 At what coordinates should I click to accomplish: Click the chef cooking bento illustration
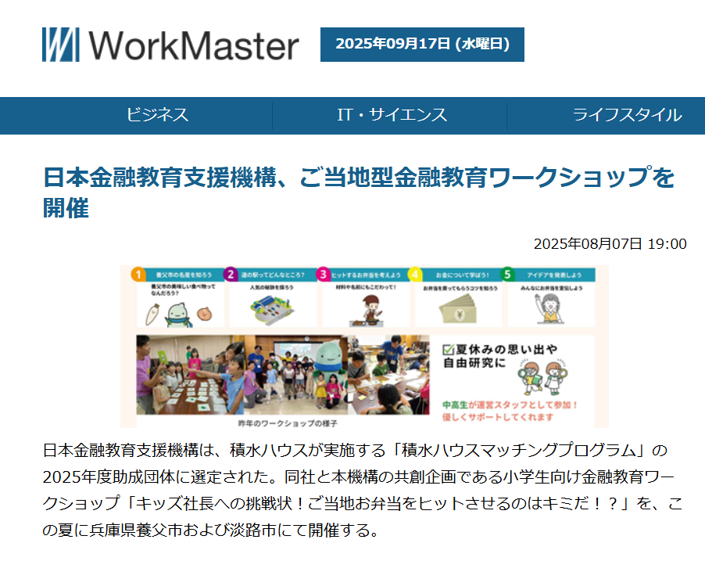[x=365, y=310]
